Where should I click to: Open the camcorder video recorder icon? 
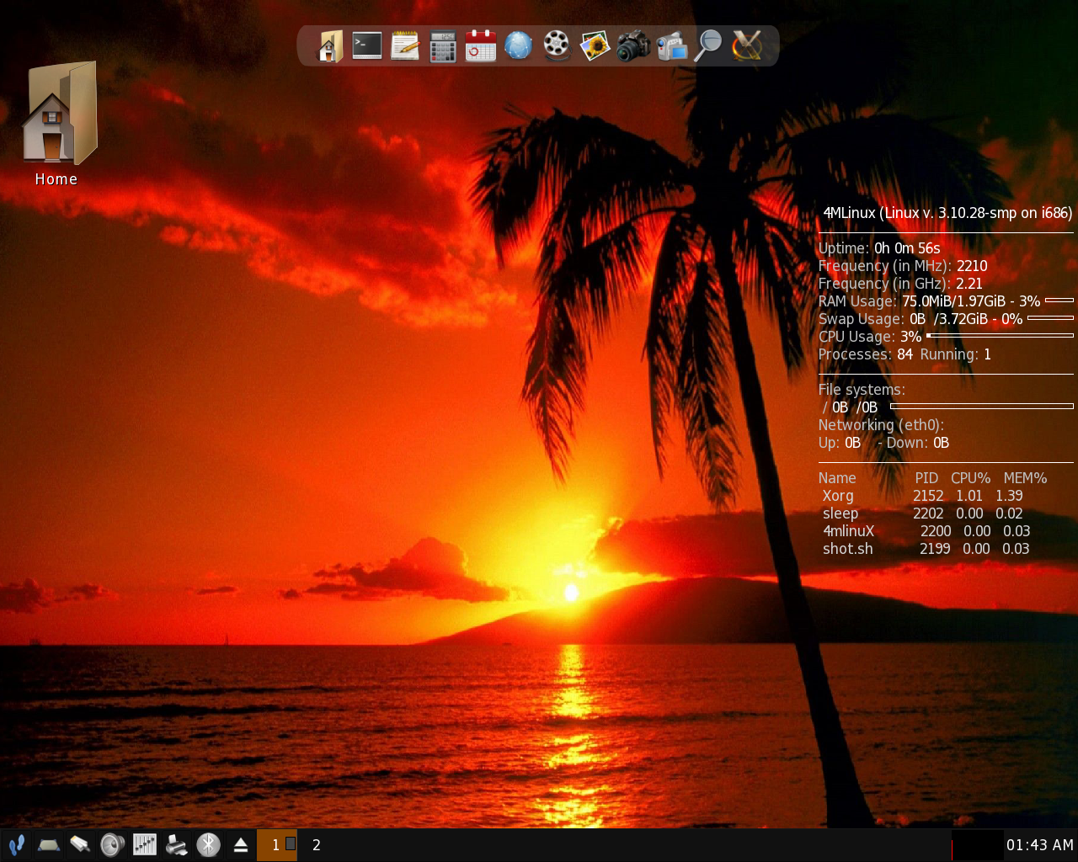pos(671,45)
